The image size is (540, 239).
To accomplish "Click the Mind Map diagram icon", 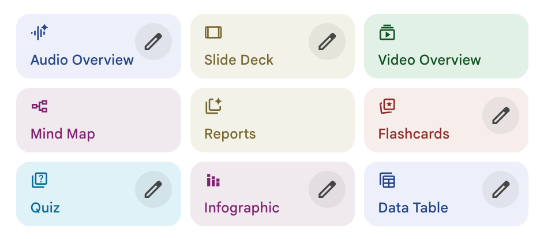I will click(39, 106).
